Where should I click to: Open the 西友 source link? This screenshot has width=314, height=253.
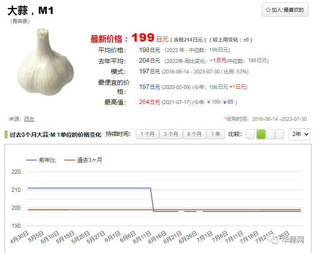29,119
